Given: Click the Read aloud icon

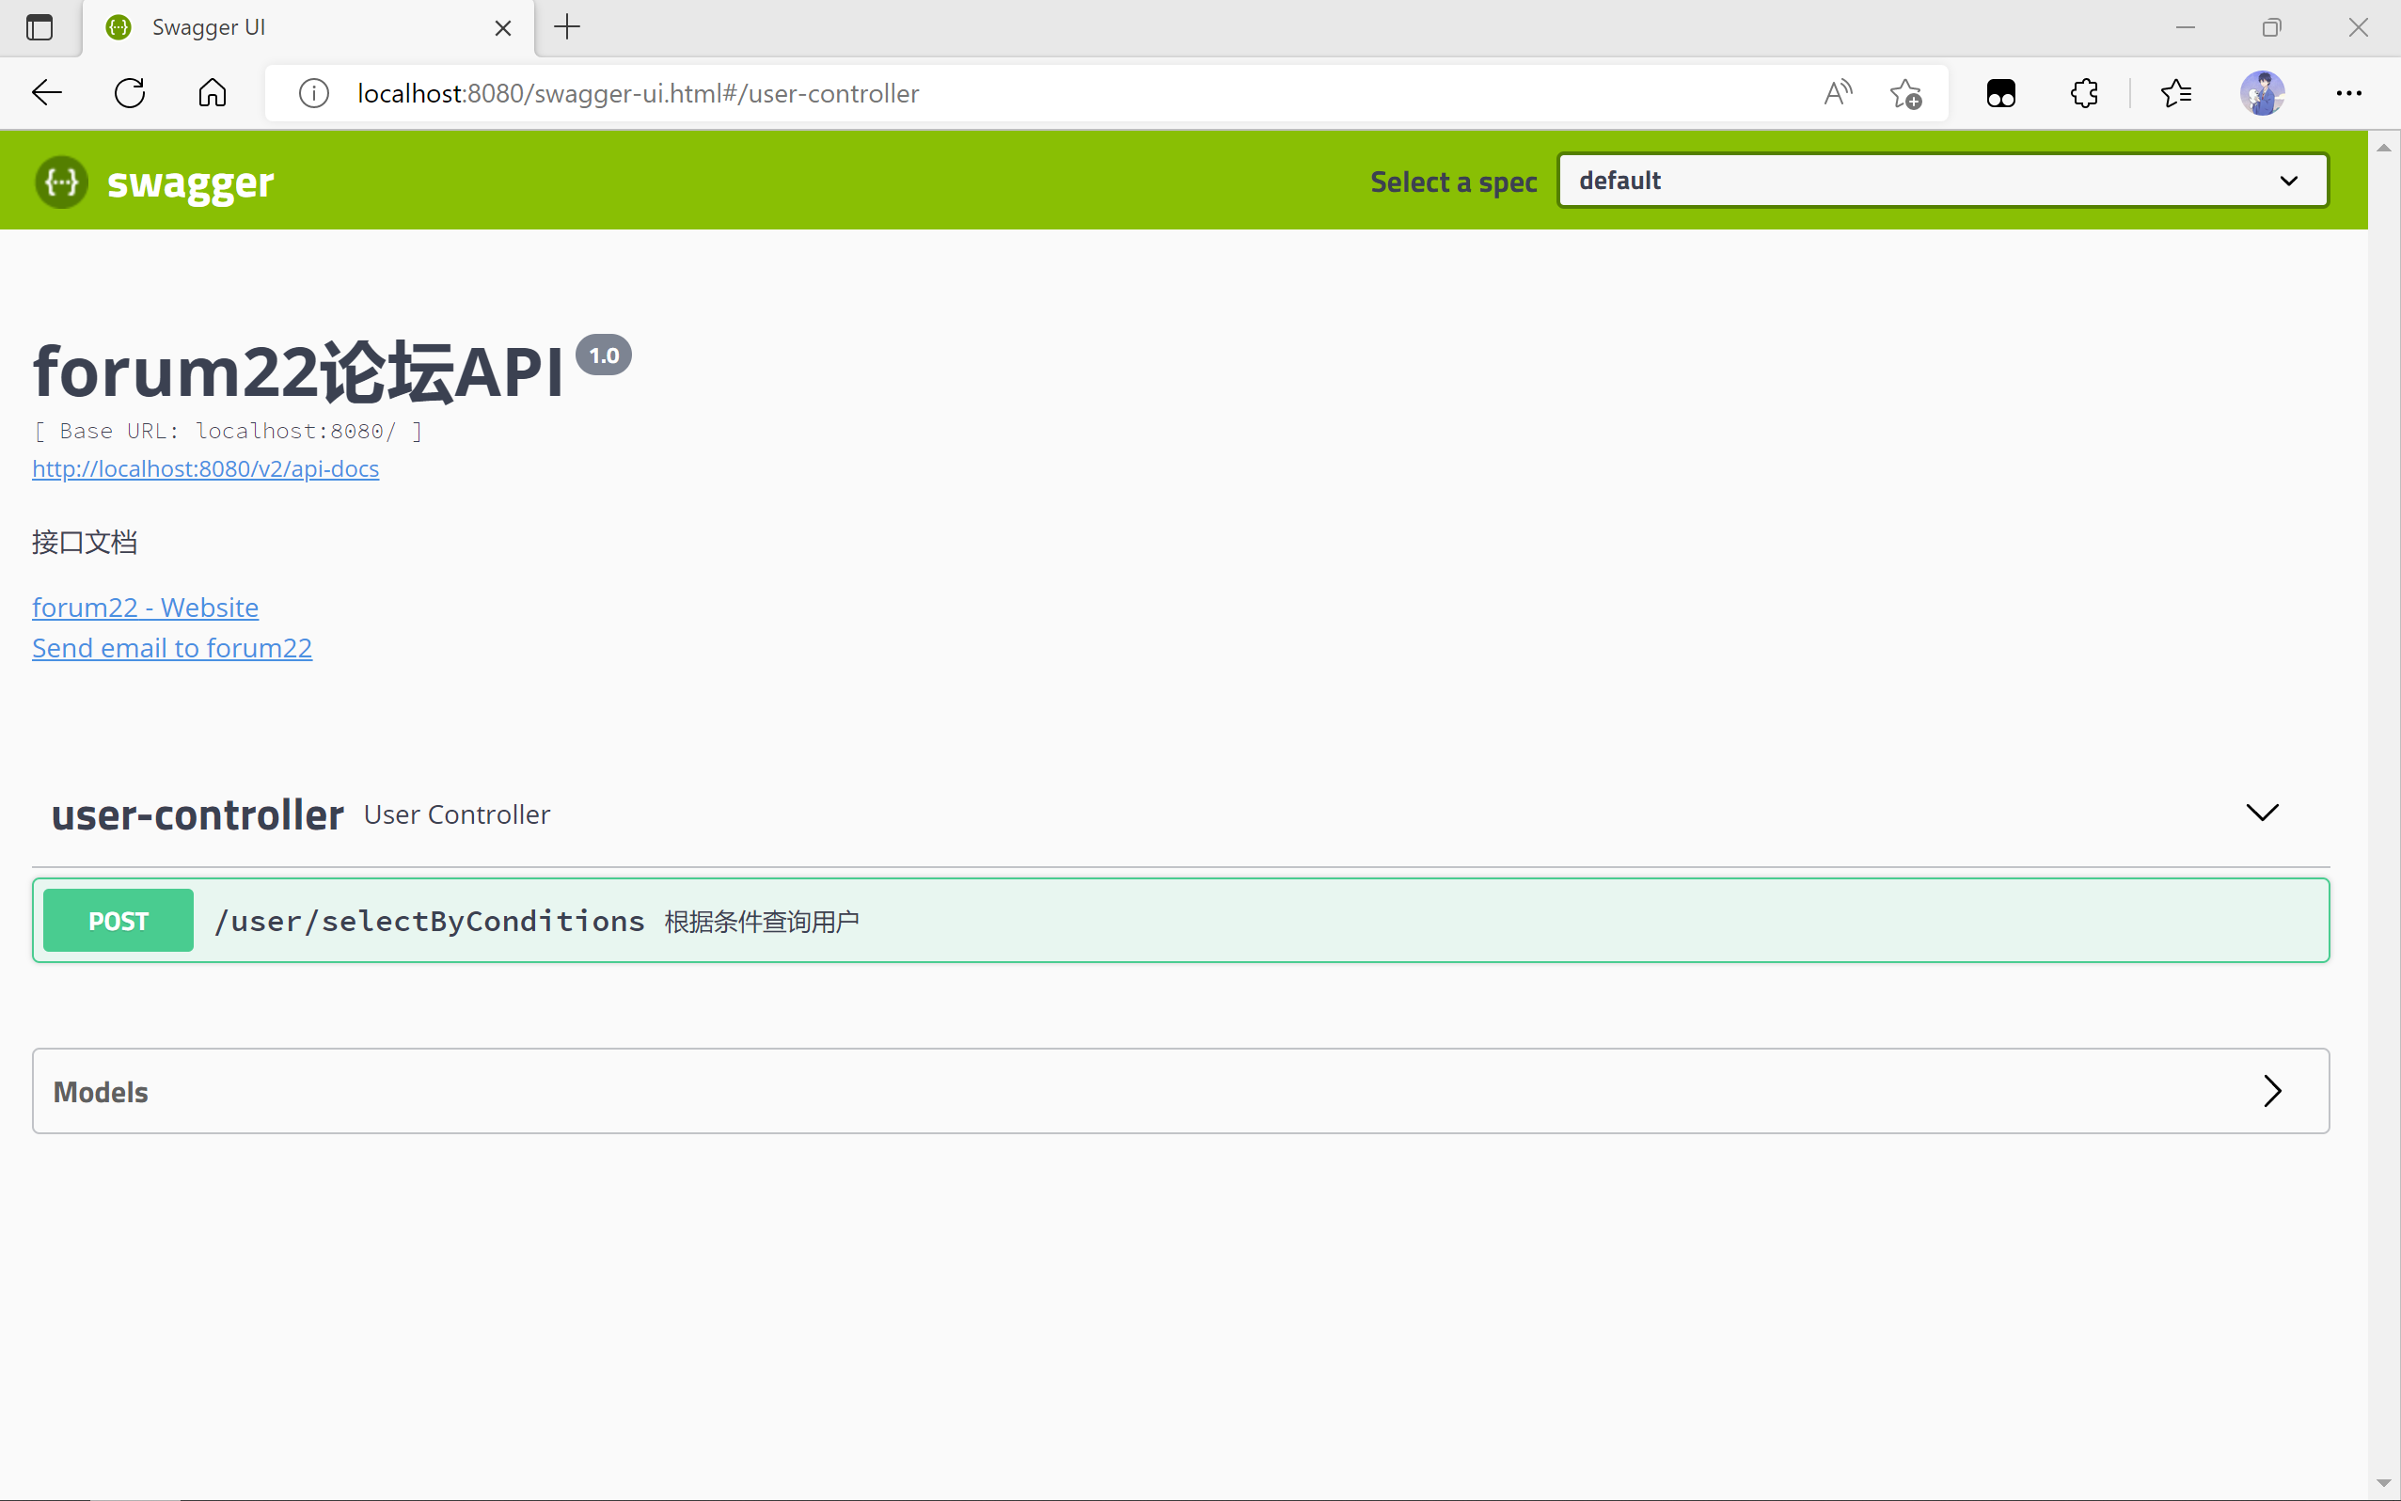Looking at the screenshot, I should 1838,93.
